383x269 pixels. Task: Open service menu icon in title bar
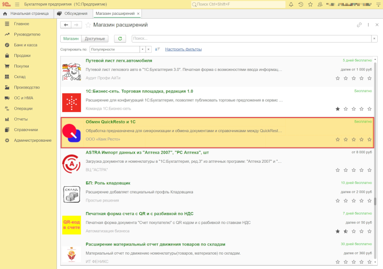tap(378, 4)
